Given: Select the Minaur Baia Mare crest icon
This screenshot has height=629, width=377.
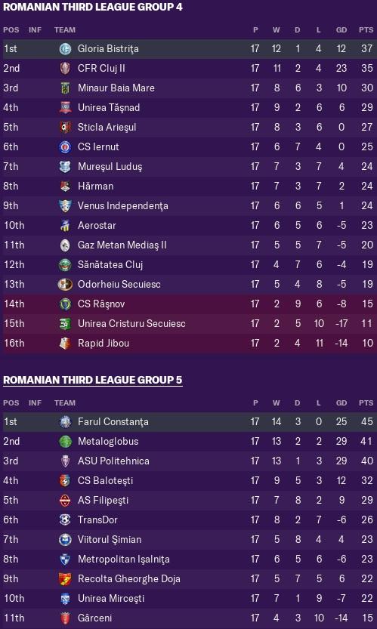Looking at the screenshot, I should (x=65, y=88).
